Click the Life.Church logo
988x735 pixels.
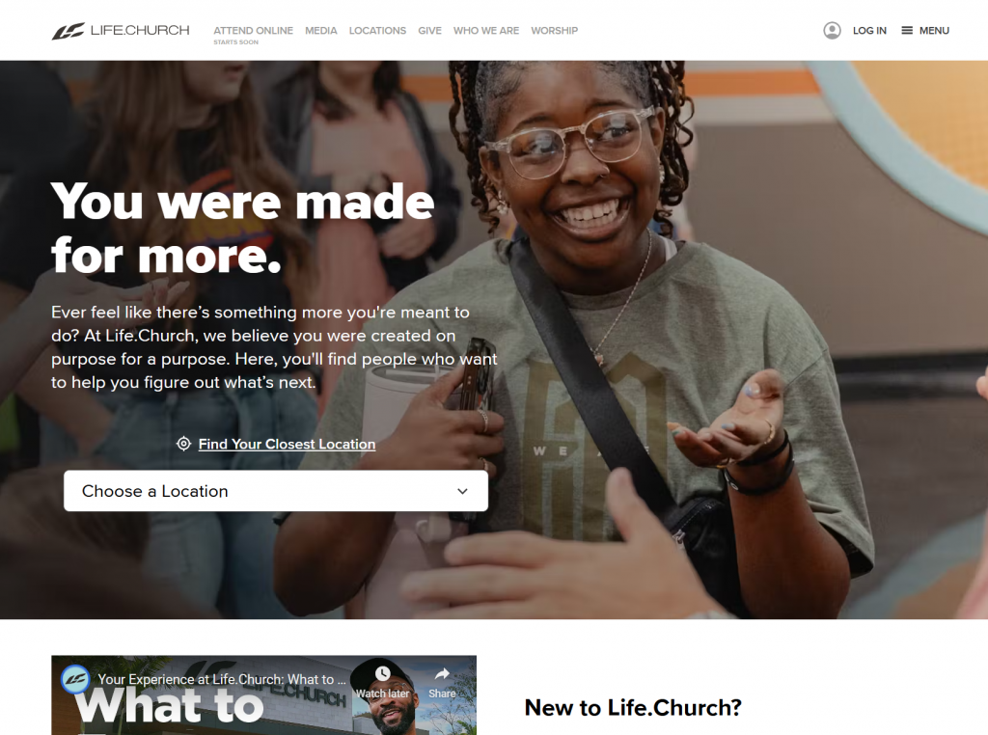pyautogui.click(x=121, y=30)
